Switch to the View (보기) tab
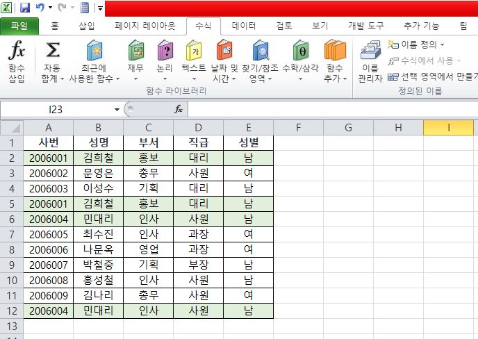Screen dimensions: 478x339 pyautogui.click(x=320, y=26)
